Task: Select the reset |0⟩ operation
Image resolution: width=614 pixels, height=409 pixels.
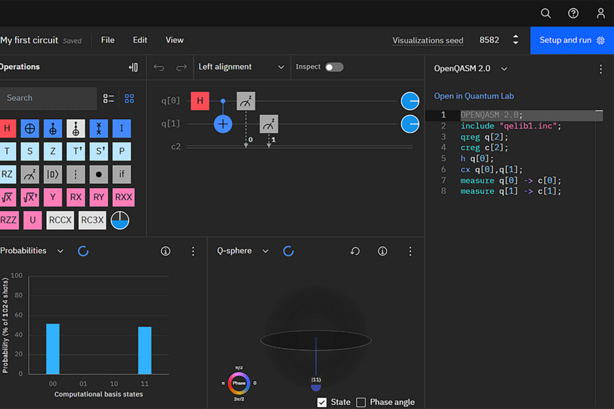Action: point(53,174)
